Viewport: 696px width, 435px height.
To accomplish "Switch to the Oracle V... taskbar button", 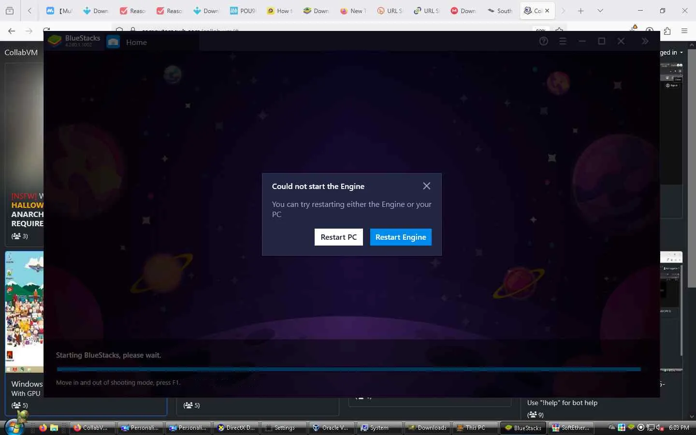I will tap(331, 428).
